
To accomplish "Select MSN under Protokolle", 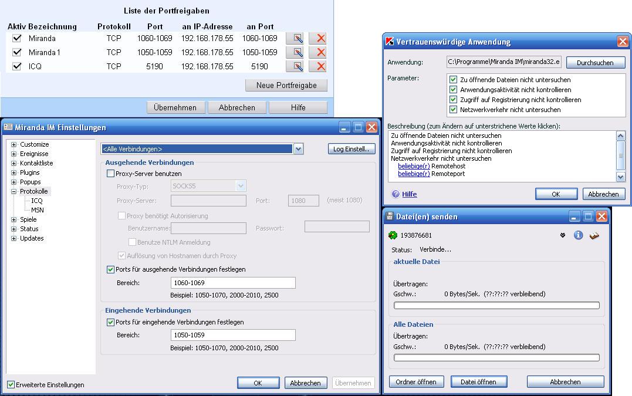I will (x=38, y=210).
